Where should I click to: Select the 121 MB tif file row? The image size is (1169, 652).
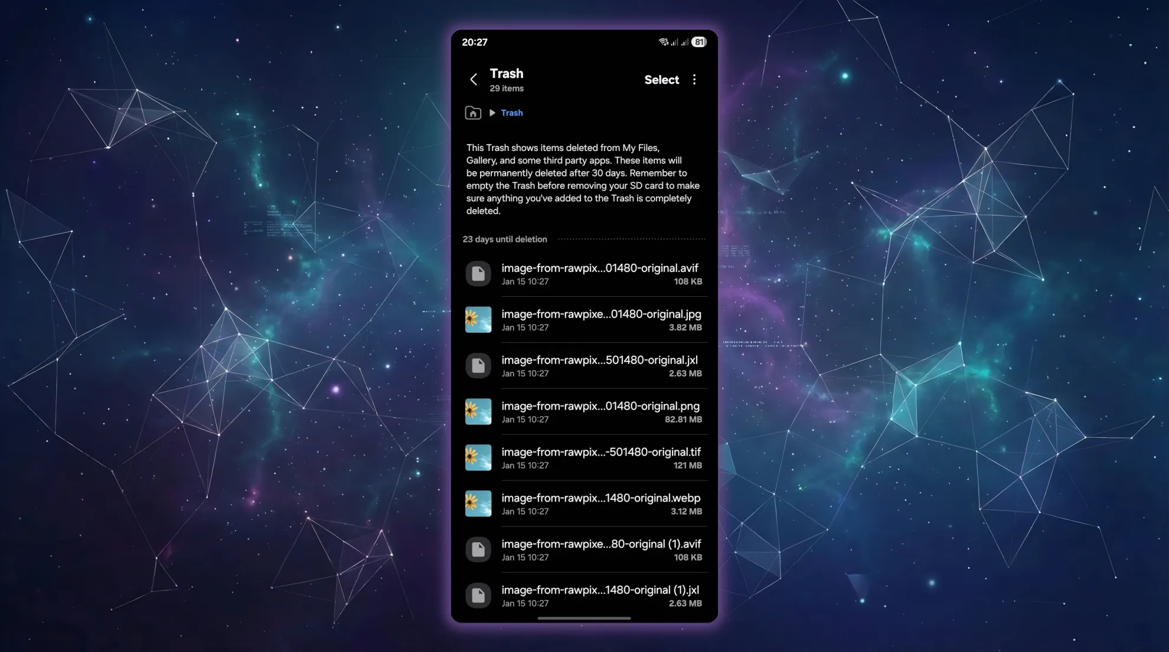tap(601, 458)
